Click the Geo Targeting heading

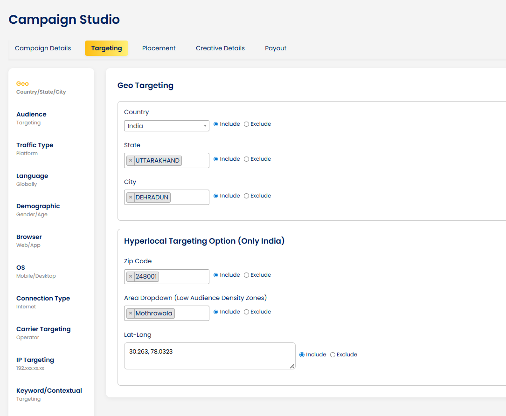(x=146, y=85)
